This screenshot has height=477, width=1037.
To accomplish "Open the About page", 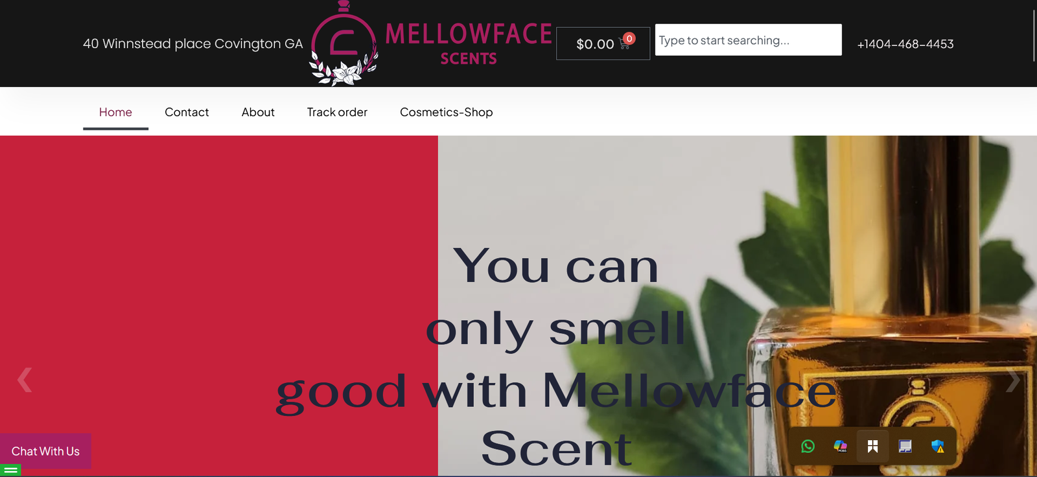I will [x=258, y=112].
